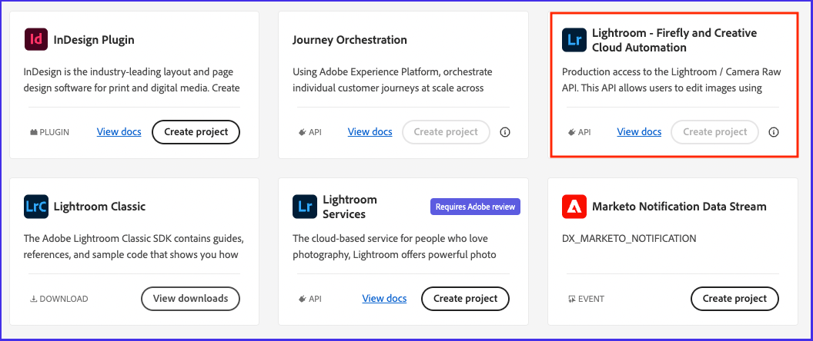Create project for Lightroom Services
This screenshot has width=813, height=341.
[466, 299]
